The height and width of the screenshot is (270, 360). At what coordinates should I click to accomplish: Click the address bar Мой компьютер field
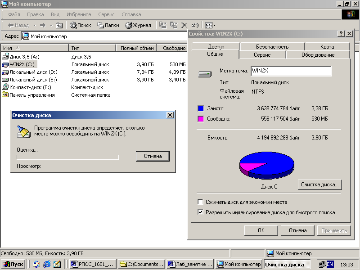pyautogui.click(x=104, y=36)
